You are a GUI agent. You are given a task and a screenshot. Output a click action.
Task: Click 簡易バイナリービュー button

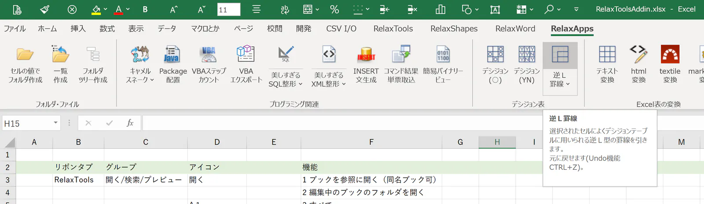pos(443,65)
